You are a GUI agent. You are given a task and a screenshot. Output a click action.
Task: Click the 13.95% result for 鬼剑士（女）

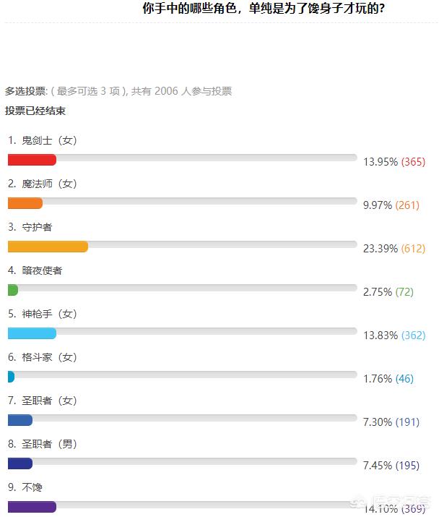click(x=381, y=162)
